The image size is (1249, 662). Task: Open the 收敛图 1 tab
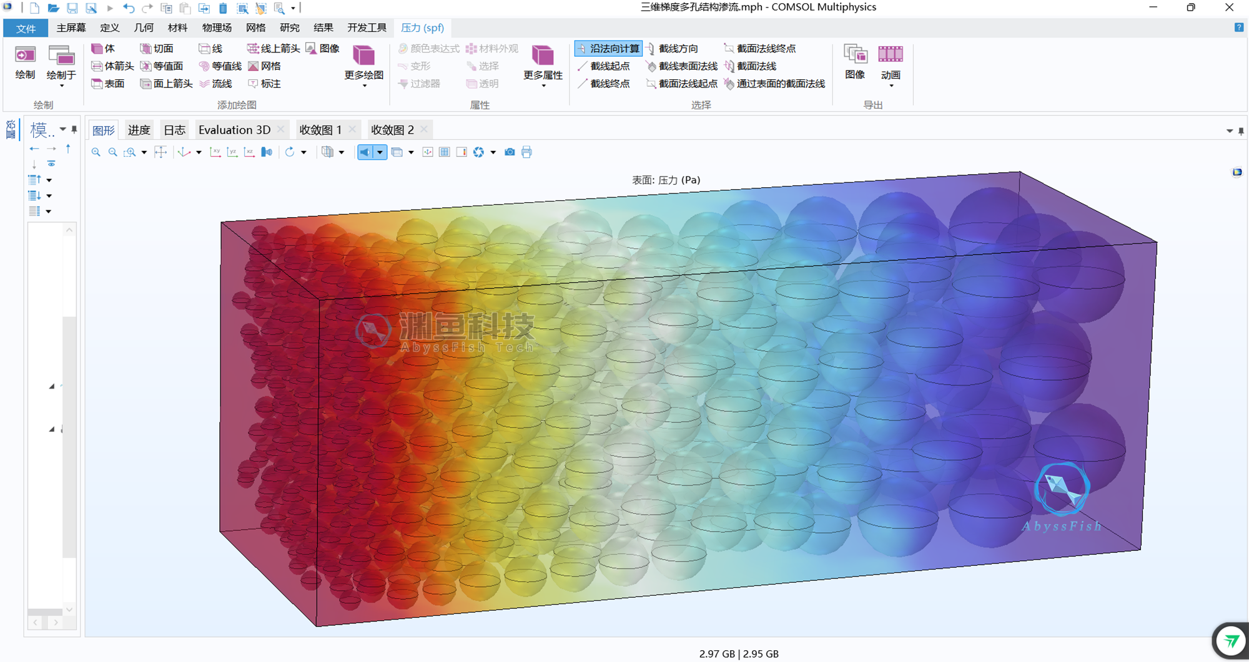pyautogui.click(x=320, y=130)
